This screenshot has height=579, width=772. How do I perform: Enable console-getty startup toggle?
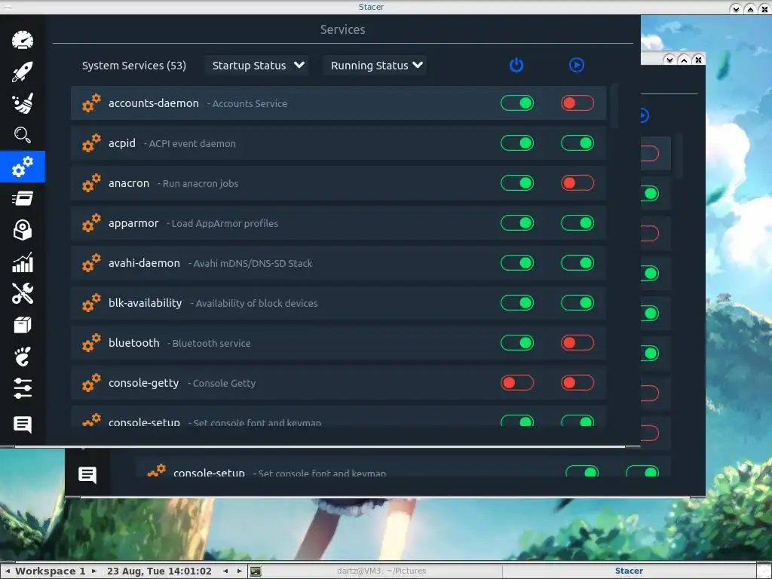517,382
